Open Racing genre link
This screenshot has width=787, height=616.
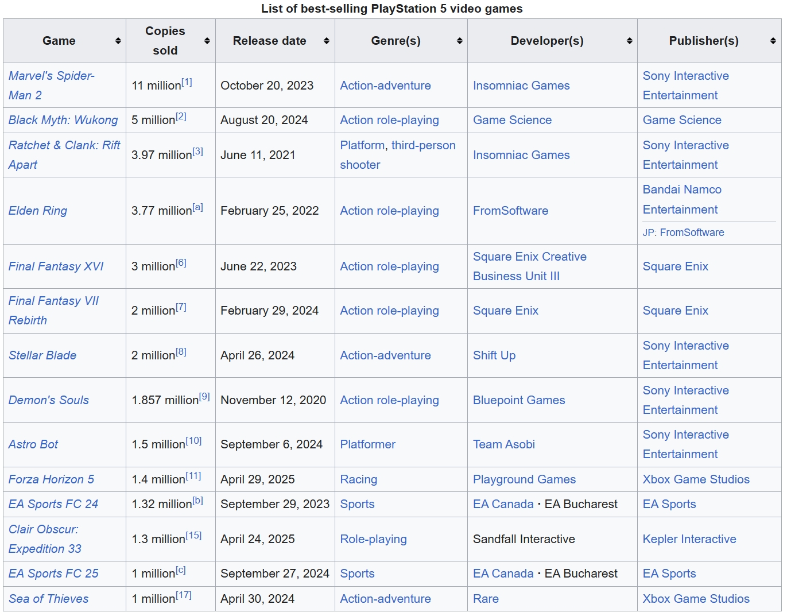[x=359, y=479]
